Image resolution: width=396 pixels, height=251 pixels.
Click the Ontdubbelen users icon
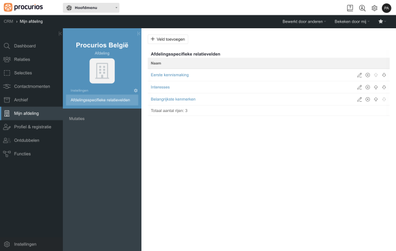[7, 140]
